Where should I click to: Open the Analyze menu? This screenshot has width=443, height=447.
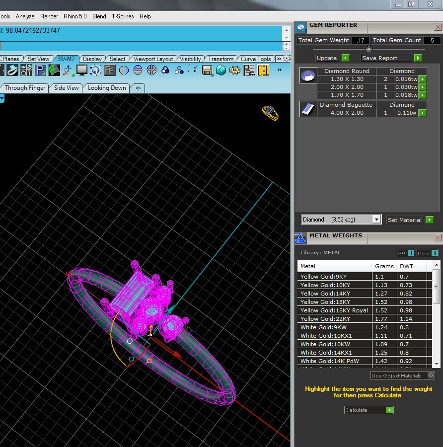coord(25,16)
